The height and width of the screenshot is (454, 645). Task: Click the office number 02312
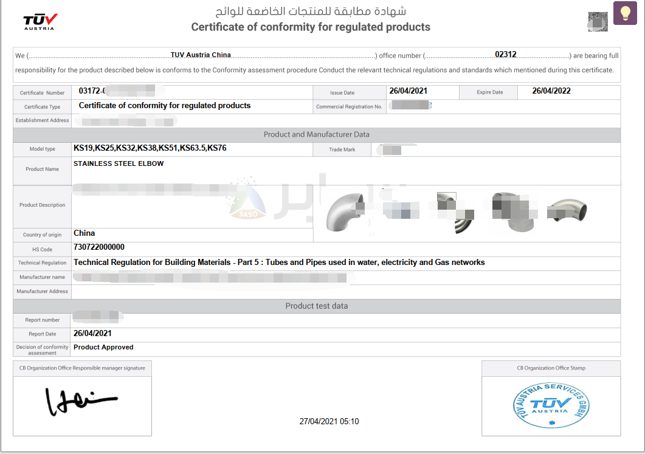coord(506,55)
